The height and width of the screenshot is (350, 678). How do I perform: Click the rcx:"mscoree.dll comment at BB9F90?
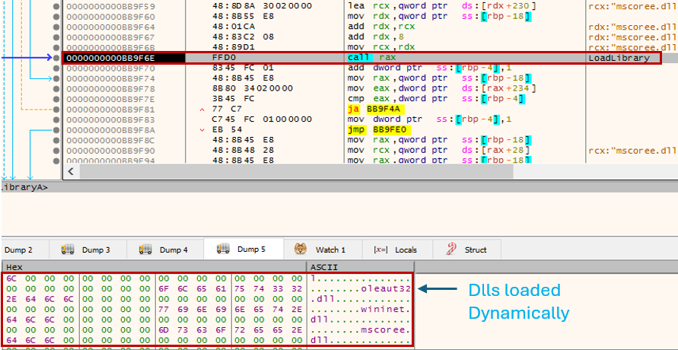click(x=632, y=151)
